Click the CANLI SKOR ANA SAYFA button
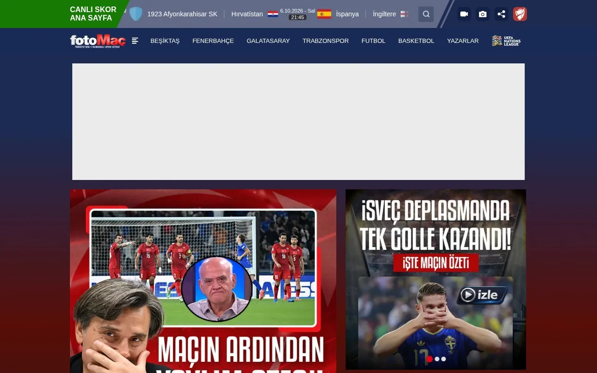Screen dimensions: 597x373 click(93, 14)
